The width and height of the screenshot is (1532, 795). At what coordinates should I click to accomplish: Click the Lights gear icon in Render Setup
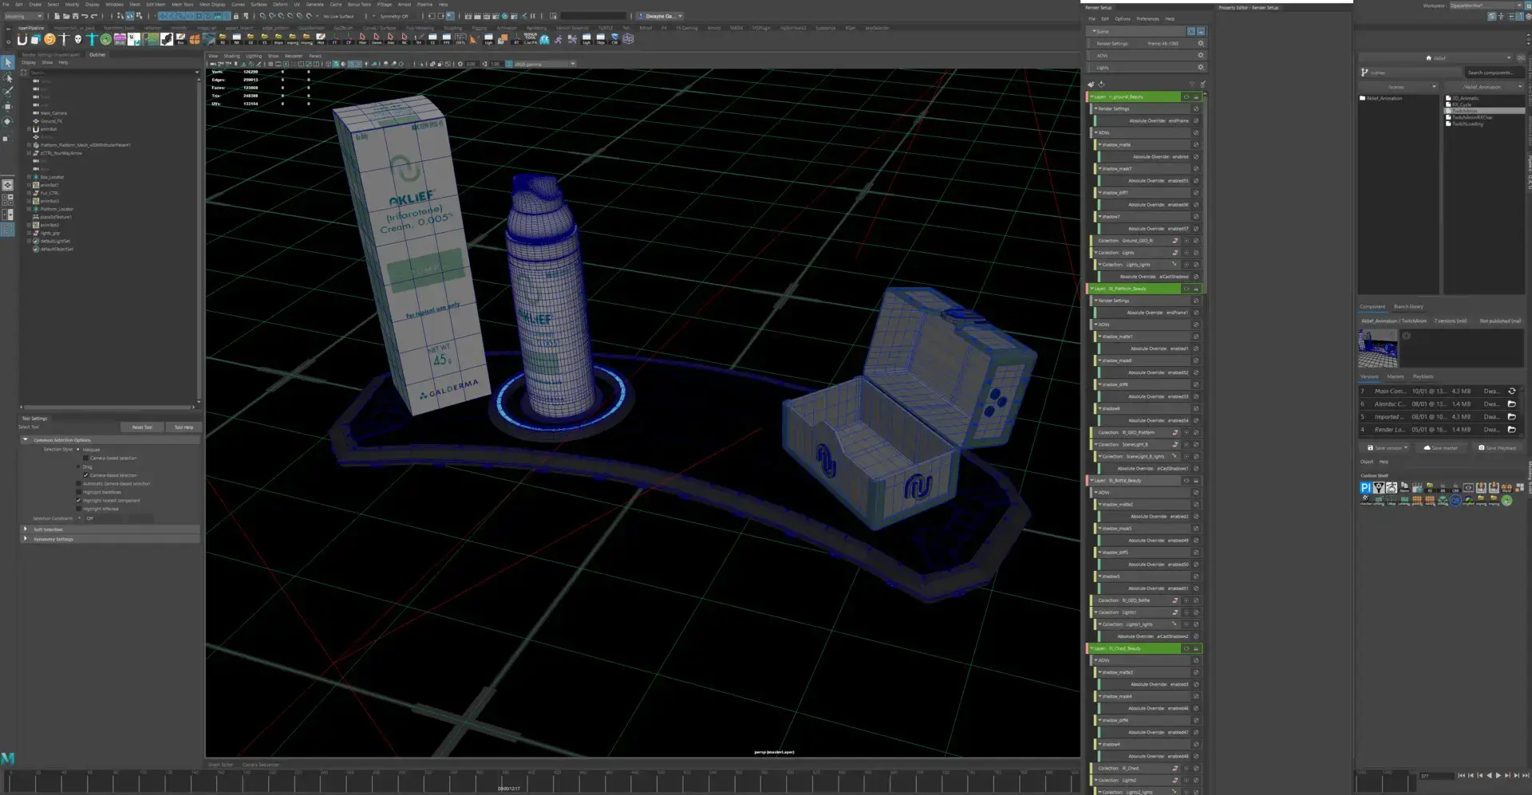click(x=1200, y=68)
